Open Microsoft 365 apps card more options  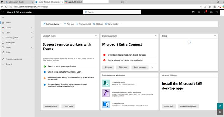(x=215, y=75)
